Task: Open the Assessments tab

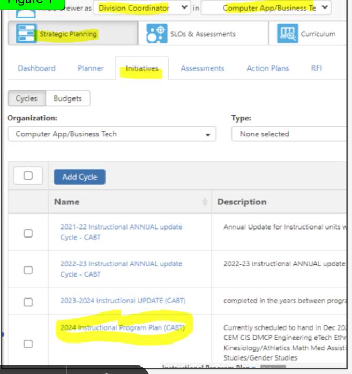Action: (x=203, y=68)
